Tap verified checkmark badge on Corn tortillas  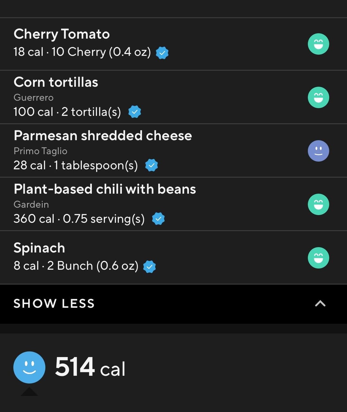point(135,112)
